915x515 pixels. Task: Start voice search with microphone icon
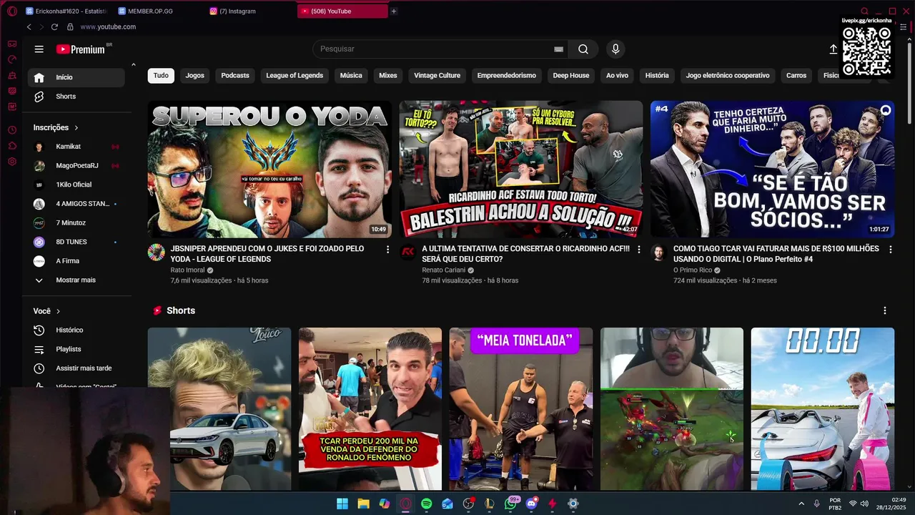pyautogui.click(x=615, y=49)
